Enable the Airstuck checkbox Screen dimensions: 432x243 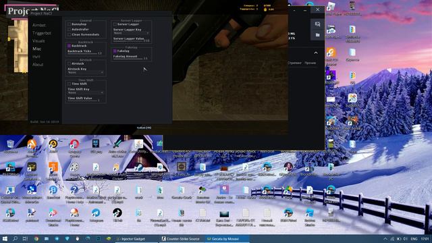tap(69, 63)
